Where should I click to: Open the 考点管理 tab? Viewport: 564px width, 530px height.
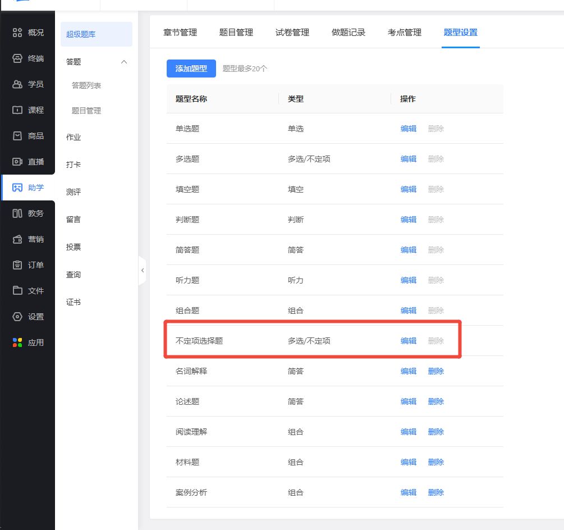pos(404,33)
